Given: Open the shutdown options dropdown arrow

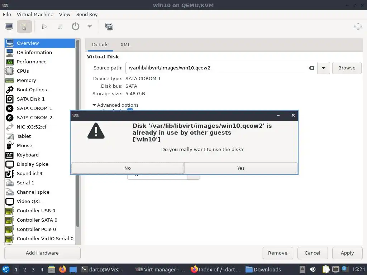Looking at the screenshot, I should click(x=89, y=26).
